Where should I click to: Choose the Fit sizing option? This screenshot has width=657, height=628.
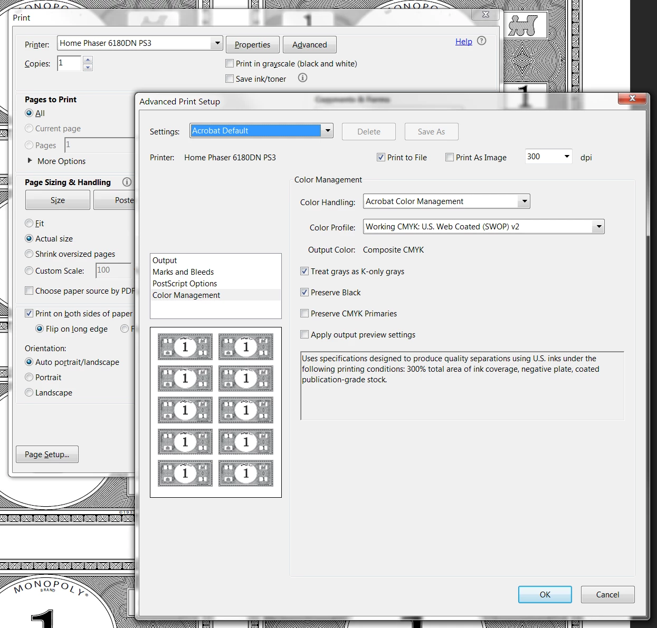(x=29, y=223)
